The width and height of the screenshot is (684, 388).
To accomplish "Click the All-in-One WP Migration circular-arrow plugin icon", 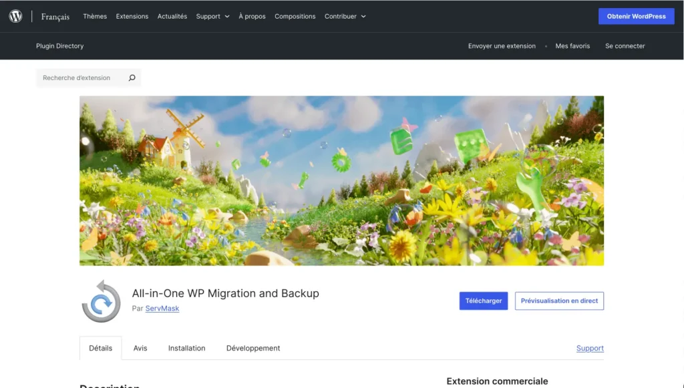I will click(x=100, y=301).
